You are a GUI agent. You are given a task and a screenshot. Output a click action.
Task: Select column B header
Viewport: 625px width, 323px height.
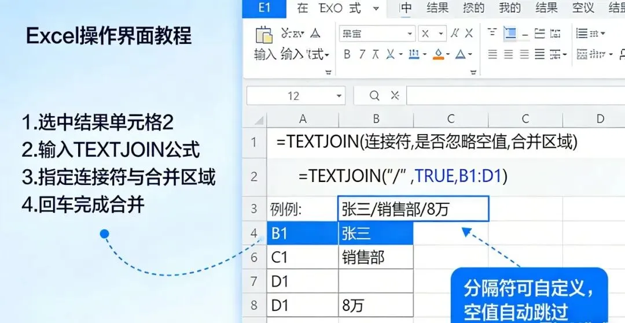[376, 119]
